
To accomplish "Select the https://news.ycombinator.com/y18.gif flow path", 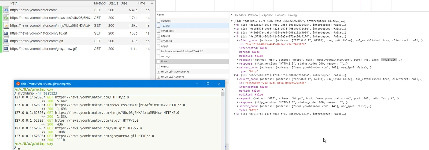I will (x=39, y=33).
